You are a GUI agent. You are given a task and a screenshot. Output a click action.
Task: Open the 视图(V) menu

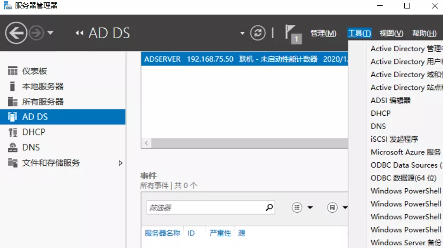[391, 33]
